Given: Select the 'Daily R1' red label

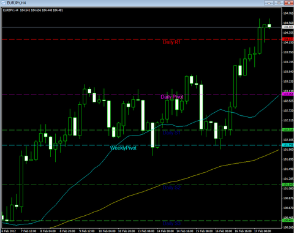Looking at the screenshot, I should 171,42.
